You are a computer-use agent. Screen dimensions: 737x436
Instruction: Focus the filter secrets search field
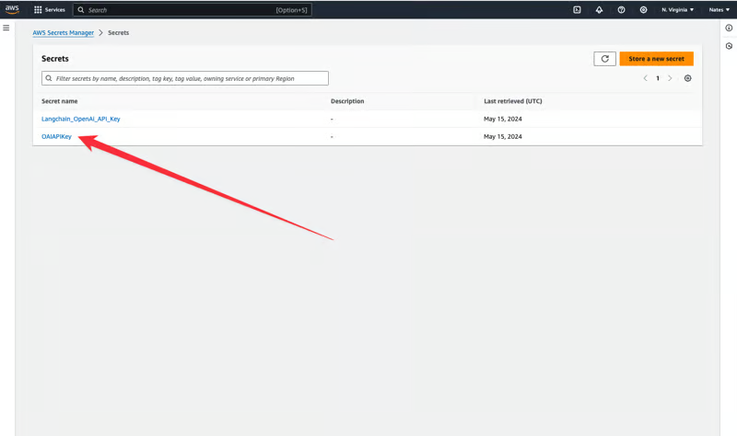[185, 78]
